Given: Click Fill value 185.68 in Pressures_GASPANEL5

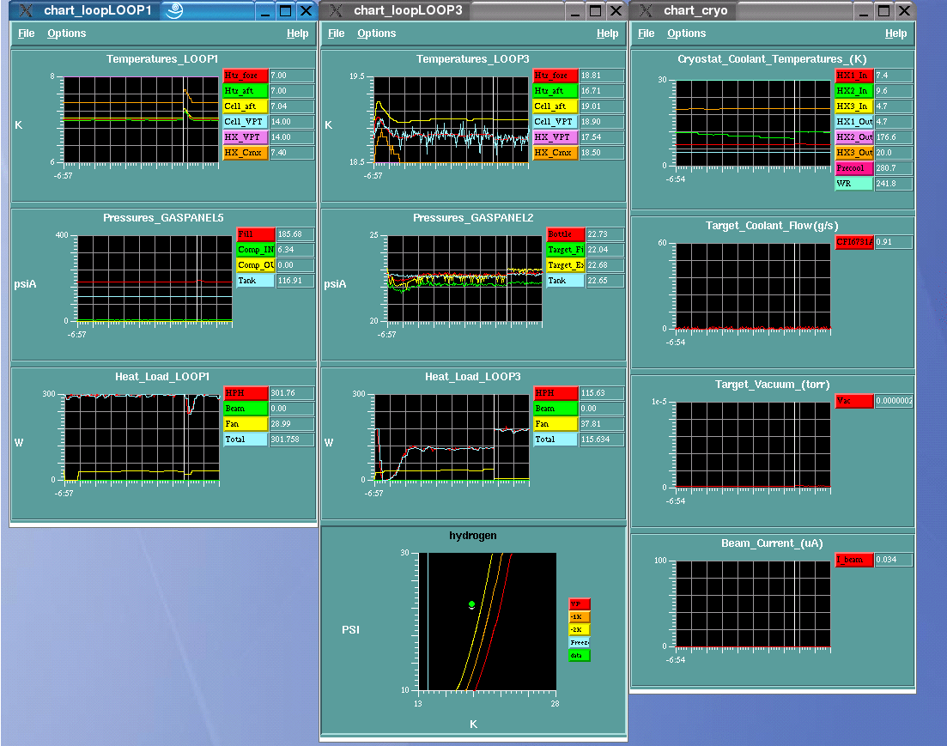Looking at the screenshot, I should coord(296,234).
